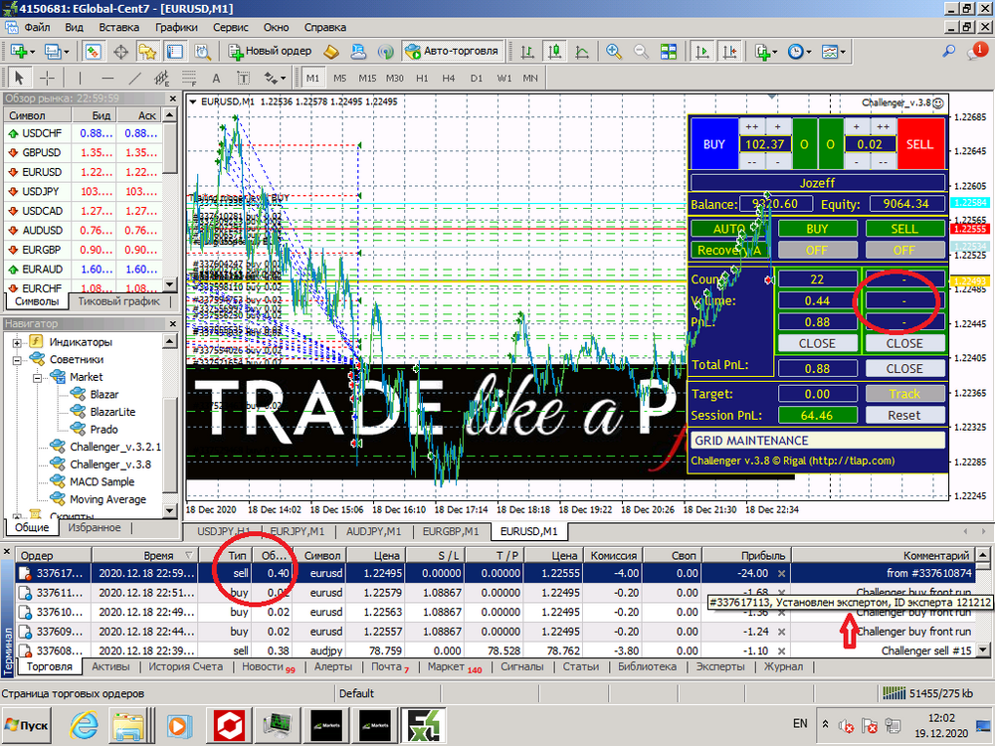The image size is (995, 746).
Task: Select the vertical line drawing tool
Action: 80,78
